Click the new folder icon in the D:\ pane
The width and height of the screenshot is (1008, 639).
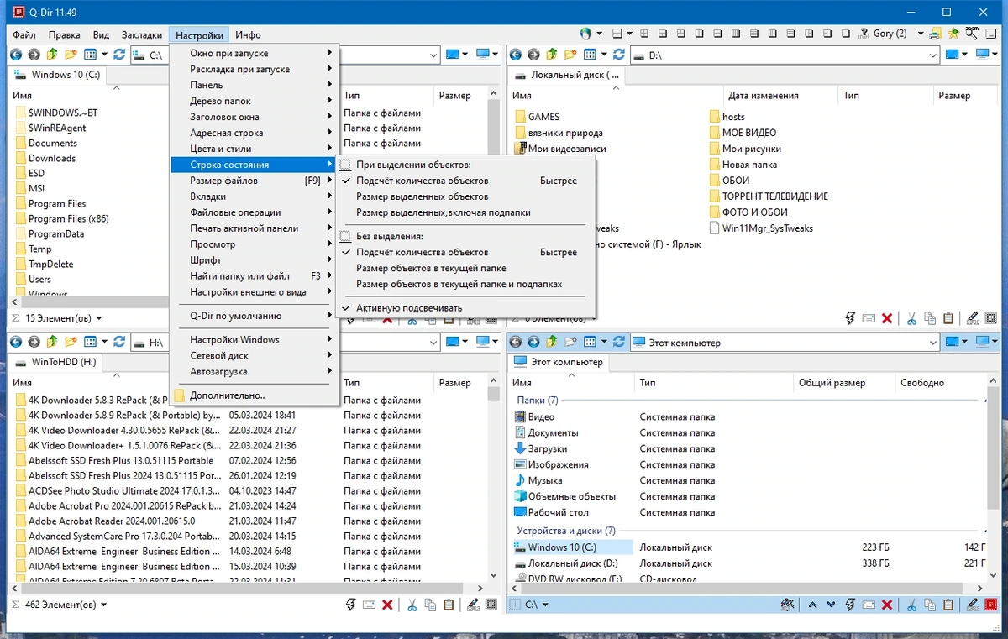570,55
